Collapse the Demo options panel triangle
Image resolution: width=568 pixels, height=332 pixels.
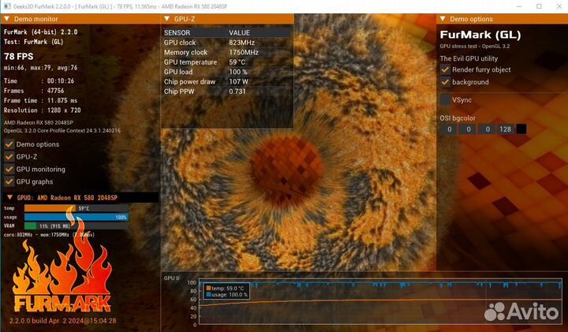443,19
